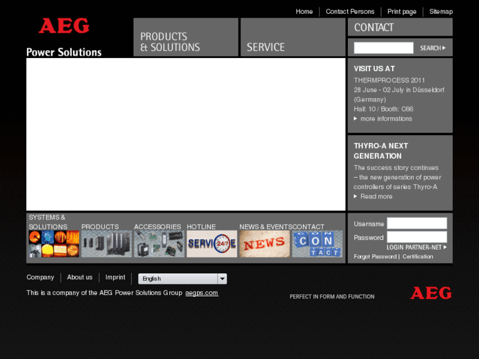Click the ACCESSORIES label
Viewport: 479px width, 359px height.
[x=157, y=227]
